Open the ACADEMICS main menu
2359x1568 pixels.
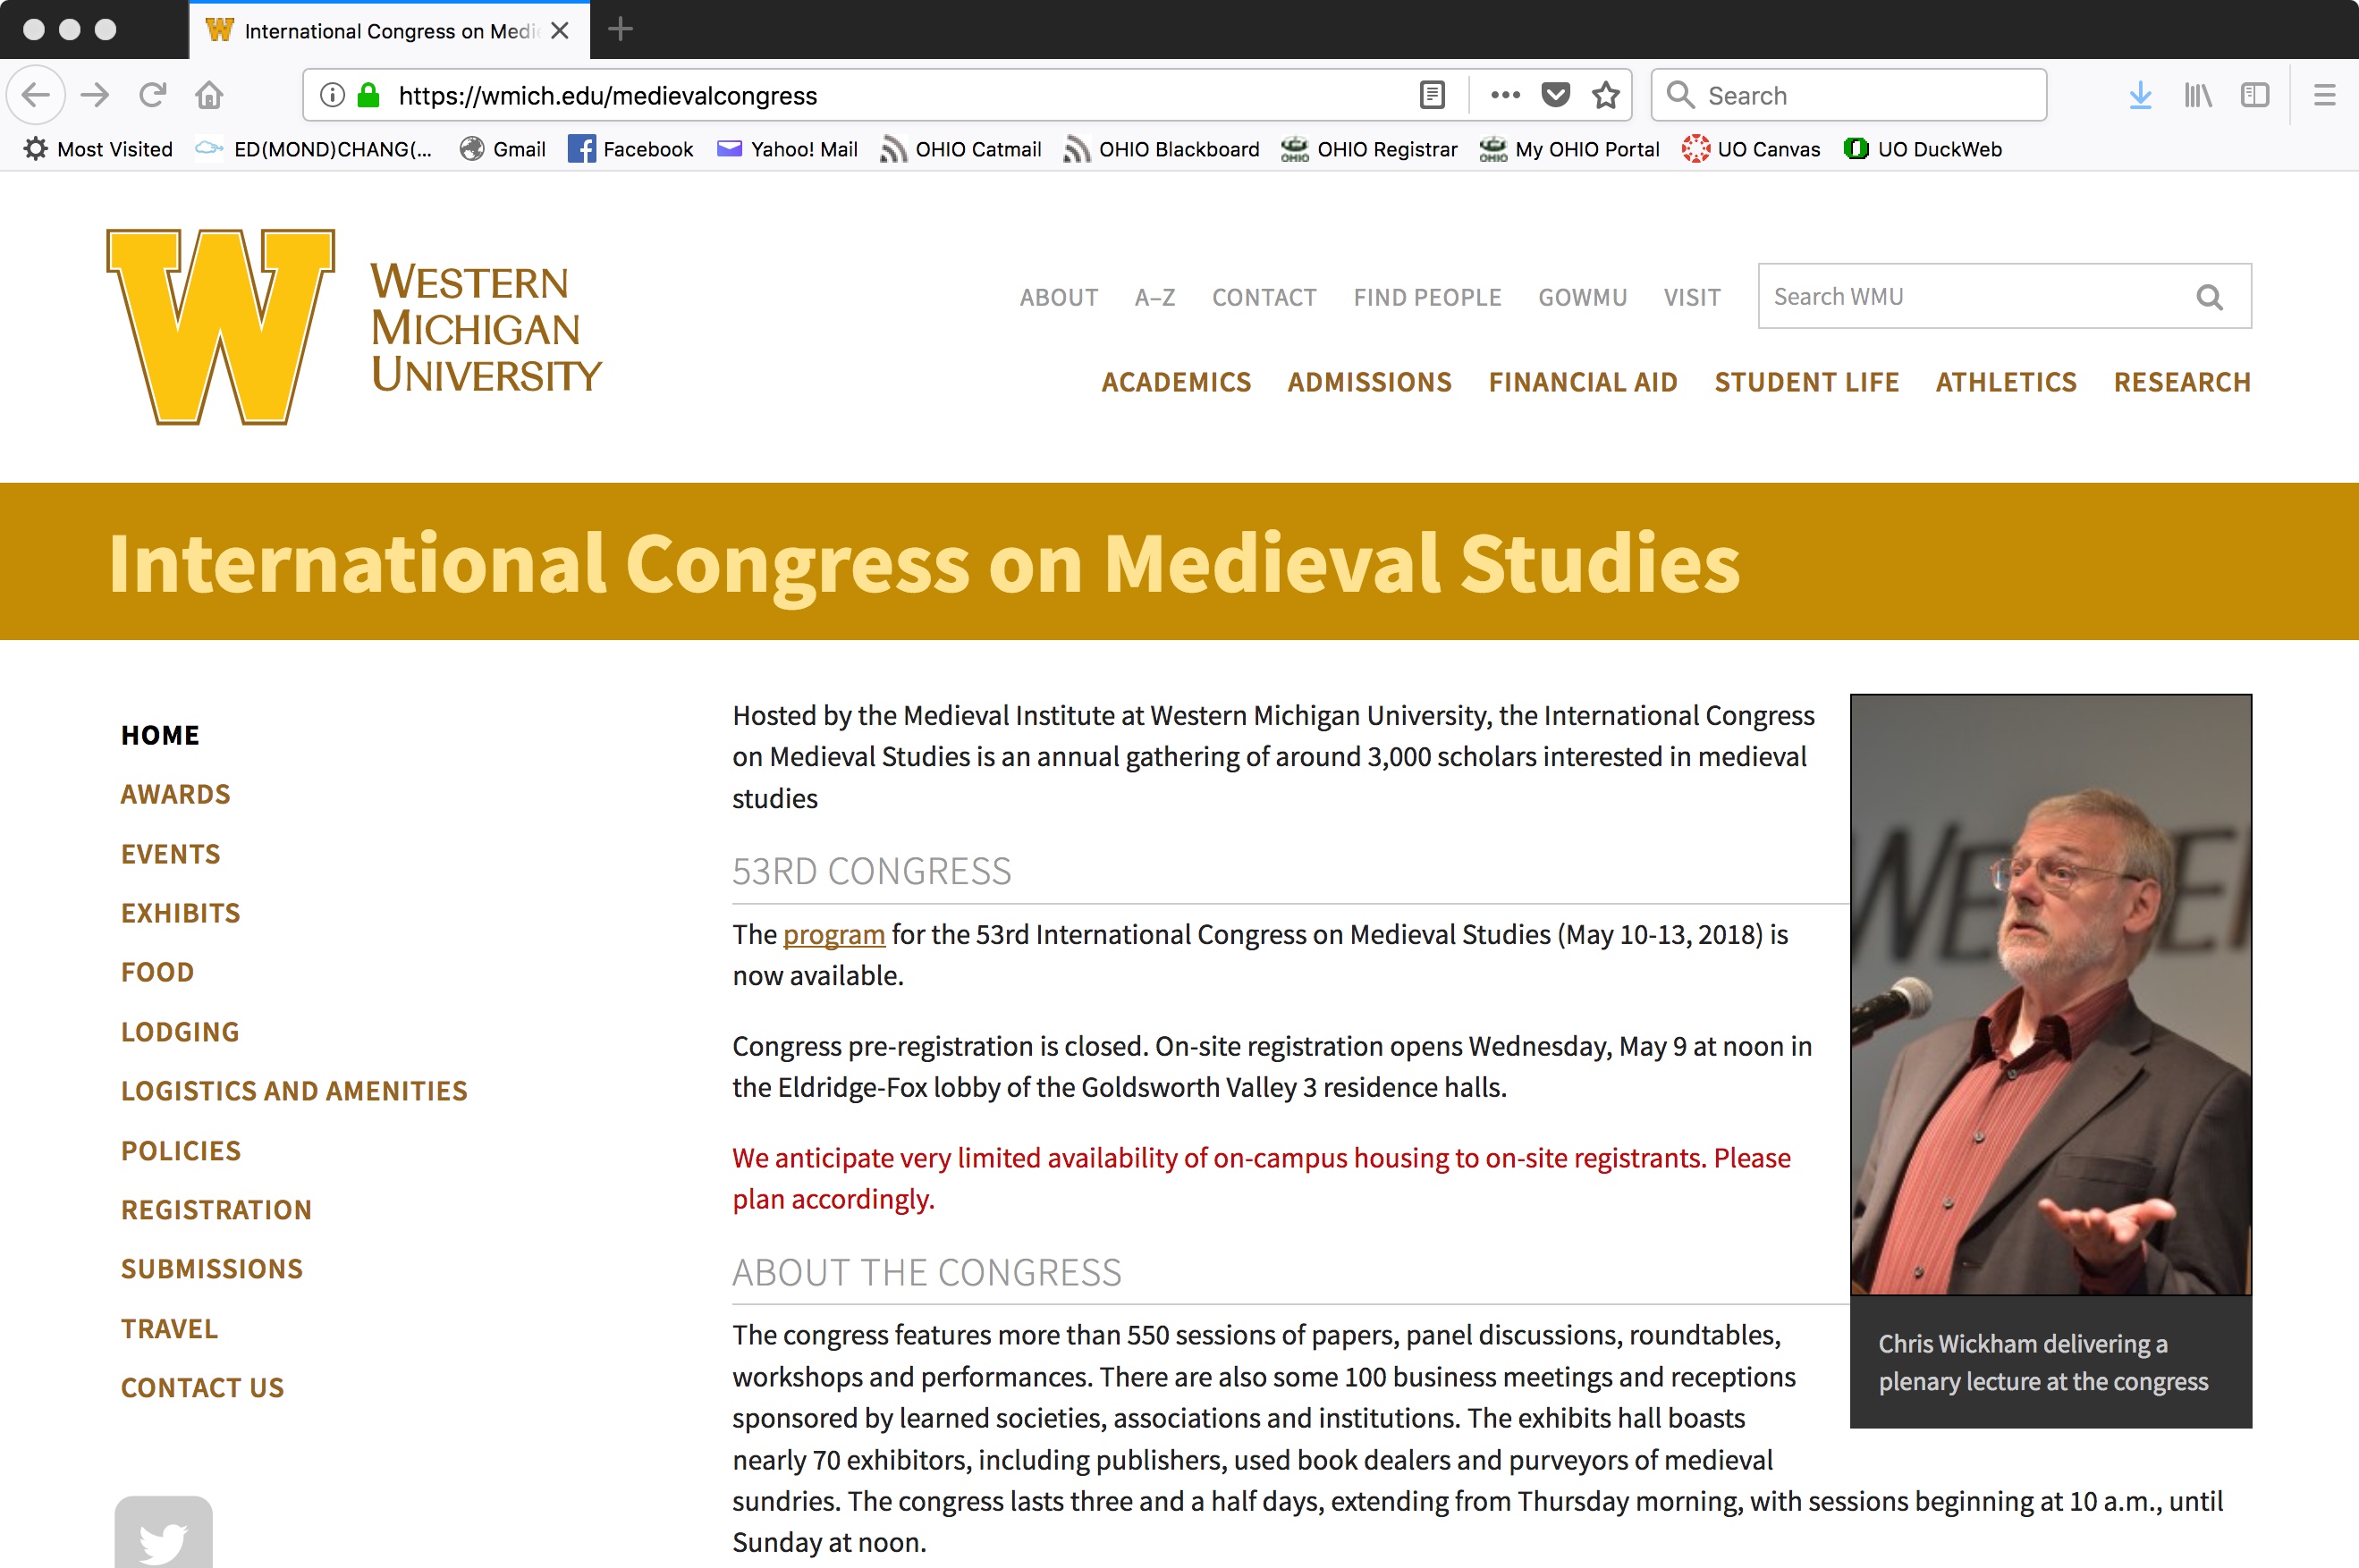(1176, 382)
